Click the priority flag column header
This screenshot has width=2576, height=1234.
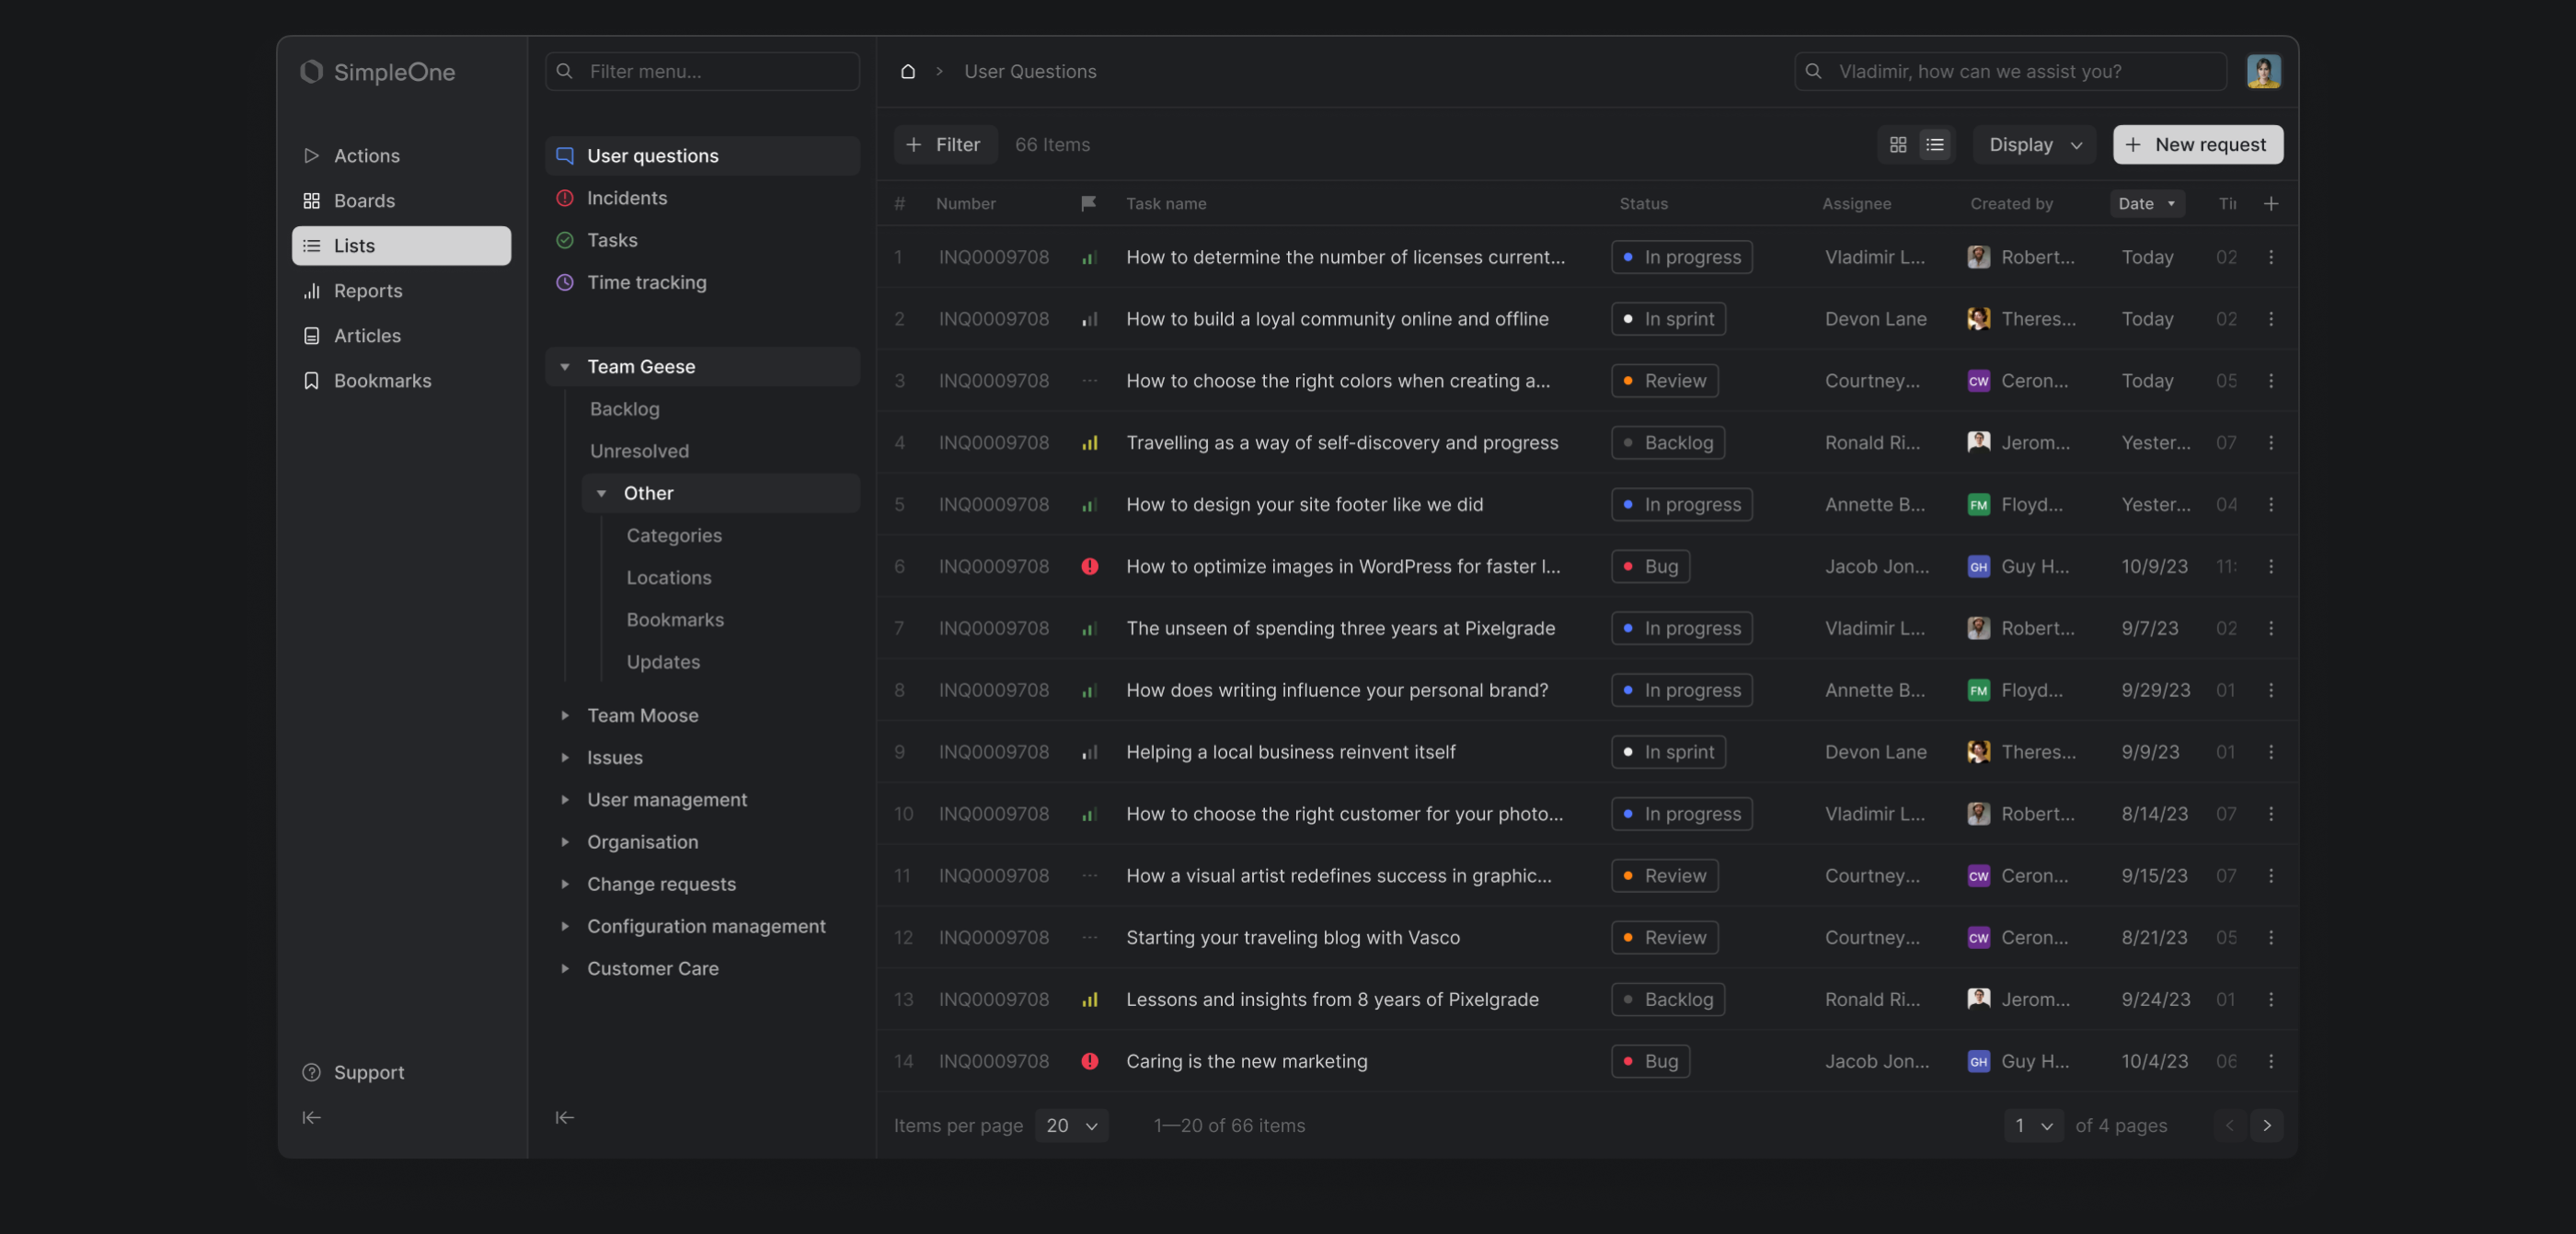click(x=1088, y=204)
